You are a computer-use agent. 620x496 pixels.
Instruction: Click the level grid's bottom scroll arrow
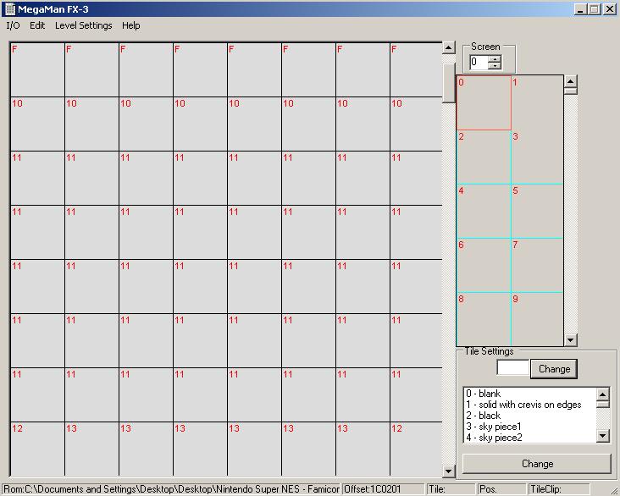[x=449, y=471]
